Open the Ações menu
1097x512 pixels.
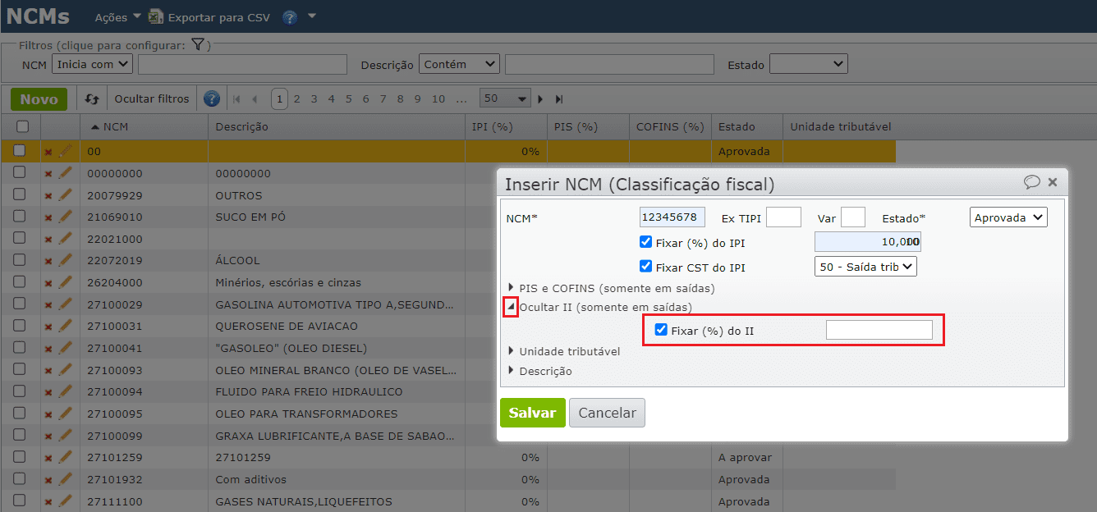118,17
